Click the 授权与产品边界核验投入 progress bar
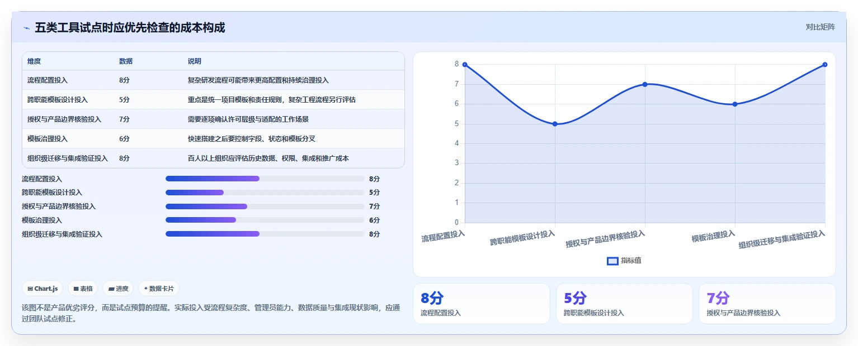The image size is (858, 346). point(265,206)
